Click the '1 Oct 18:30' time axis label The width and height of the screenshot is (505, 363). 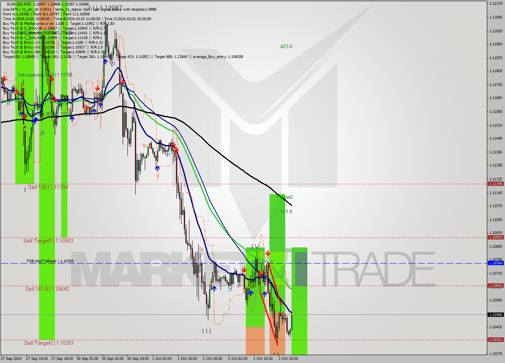tap(212, 359)
